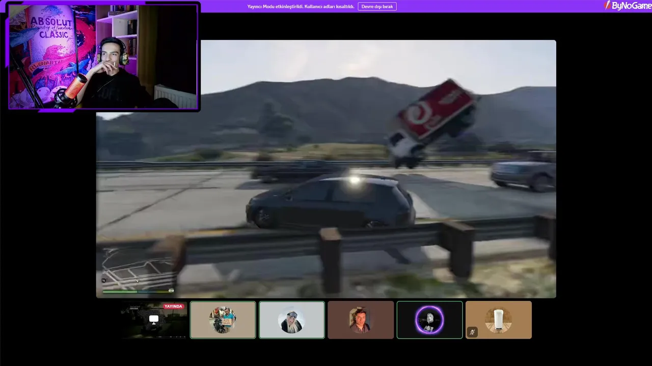Click the muted microphone icon on the tan tile
The width and height of the screenshot is (652, 366).
(472, 332)
